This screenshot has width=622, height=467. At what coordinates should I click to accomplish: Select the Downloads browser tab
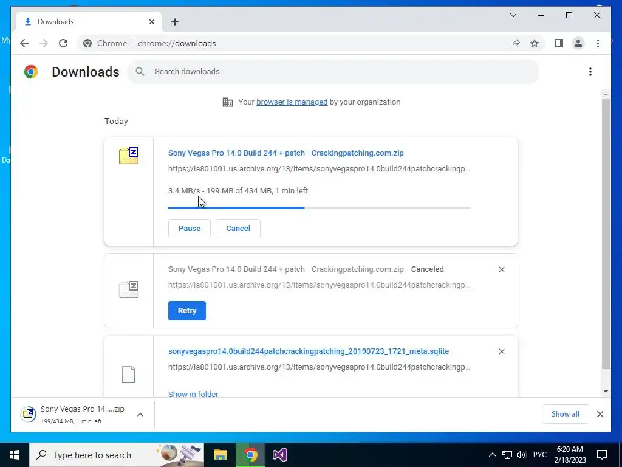89,22
